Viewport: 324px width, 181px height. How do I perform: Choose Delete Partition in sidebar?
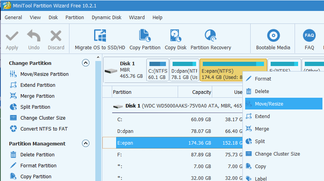tap(32, 155)
